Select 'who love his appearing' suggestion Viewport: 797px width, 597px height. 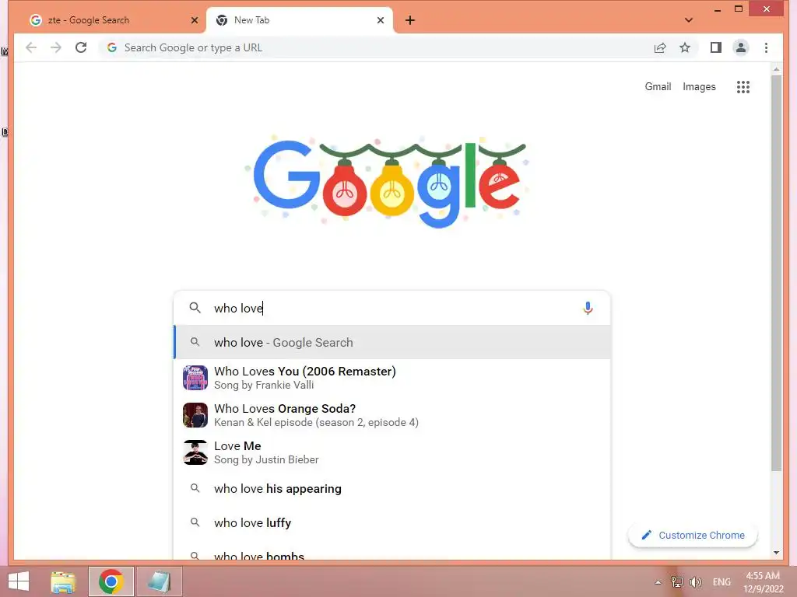(x=392, y=488)
